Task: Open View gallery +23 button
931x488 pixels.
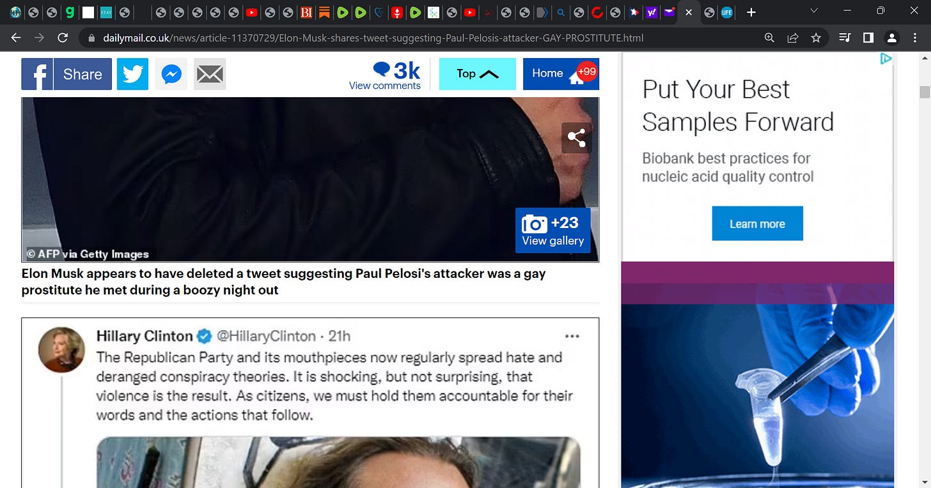Action: [552, 231]
